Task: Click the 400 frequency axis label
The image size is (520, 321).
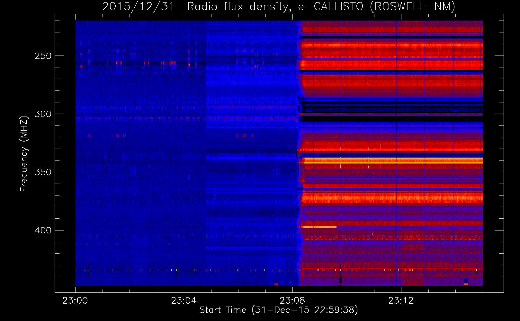Action: pos(43,230)
